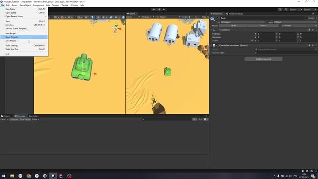Open the global search magnifier icon

tap(286, 10)
